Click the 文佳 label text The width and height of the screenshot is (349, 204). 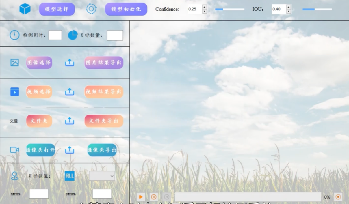(14, 121)
